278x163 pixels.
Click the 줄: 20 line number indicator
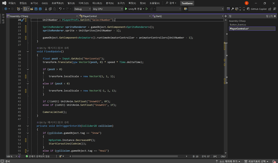click(x=195, y=156)
